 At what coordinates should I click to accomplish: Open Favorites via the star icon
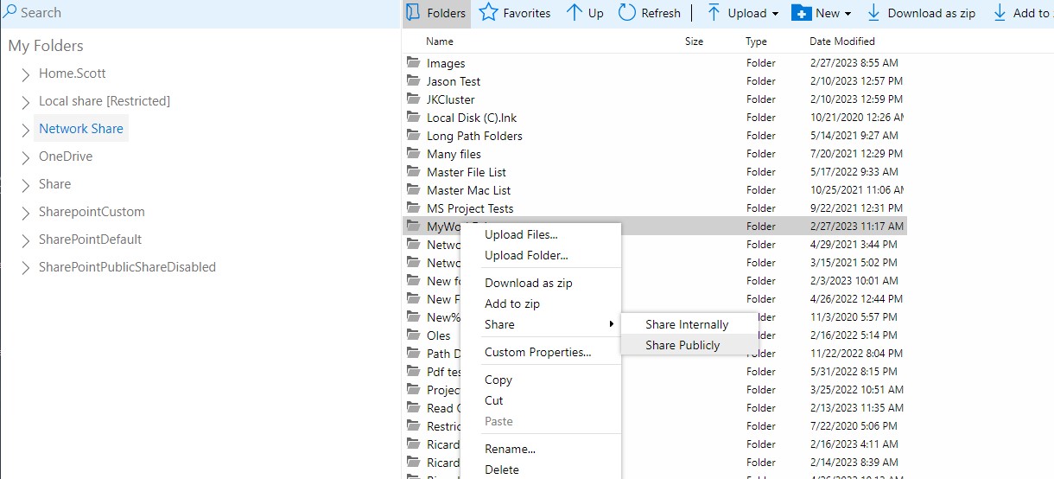[489, 13]
